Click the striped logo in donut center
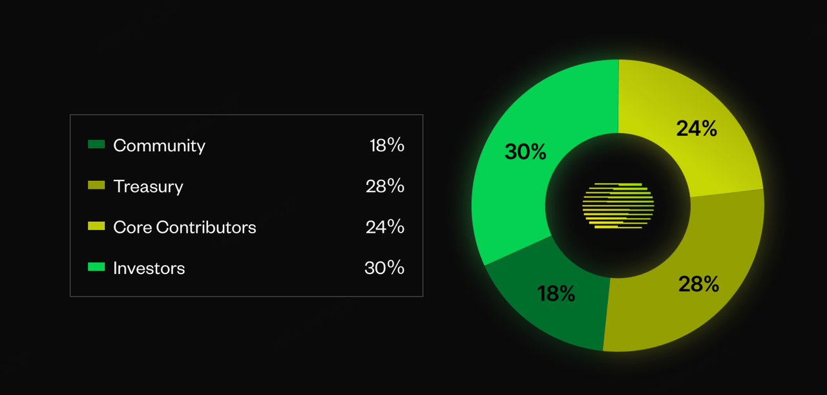 pos(618,206)
